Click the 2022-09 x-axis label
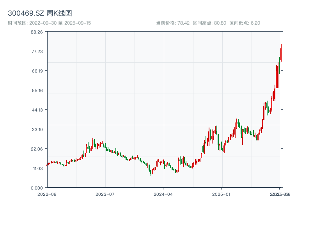 (x=47, y=194)
